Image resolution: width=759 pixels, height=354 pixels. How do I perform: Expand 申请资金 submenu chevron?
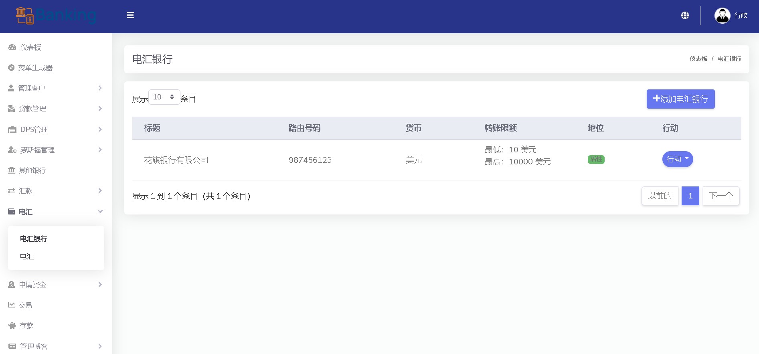pos(100,285)
